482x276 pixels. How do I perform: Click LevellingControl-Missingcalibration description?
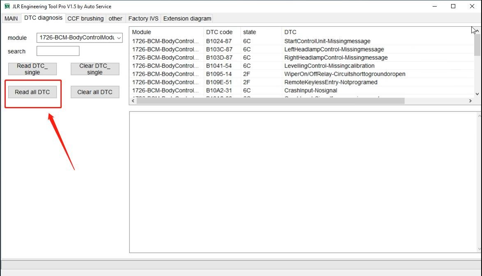point(329,66)
